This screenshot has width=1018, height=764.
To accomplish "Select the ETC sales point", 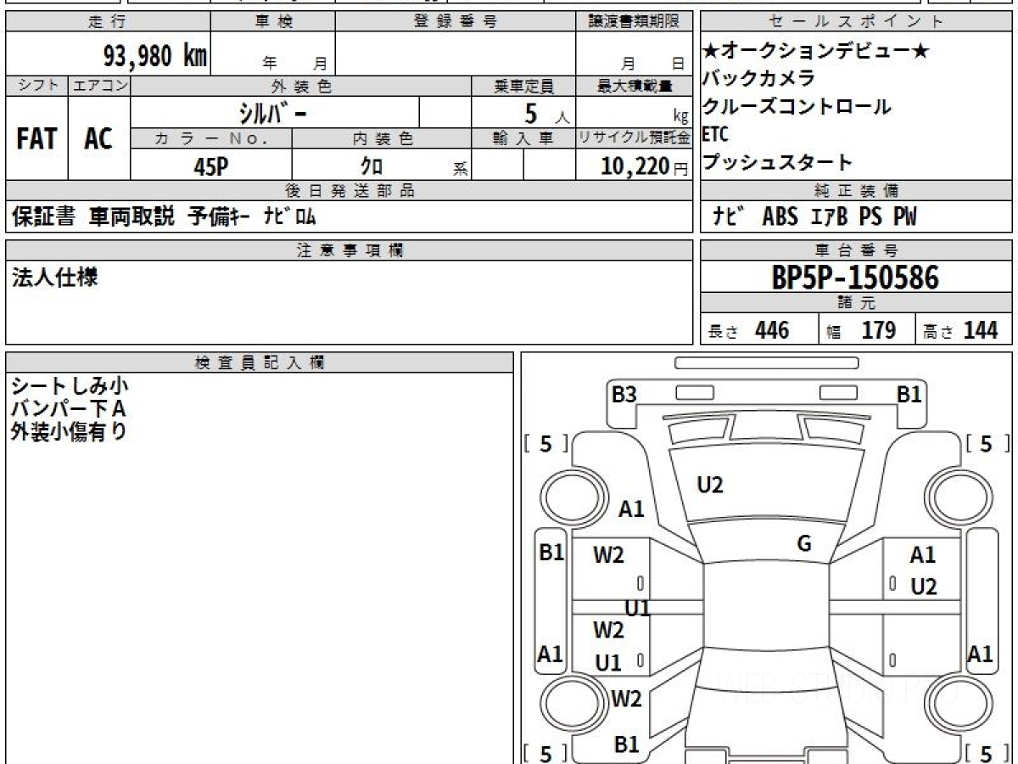I will click(715, 134).
